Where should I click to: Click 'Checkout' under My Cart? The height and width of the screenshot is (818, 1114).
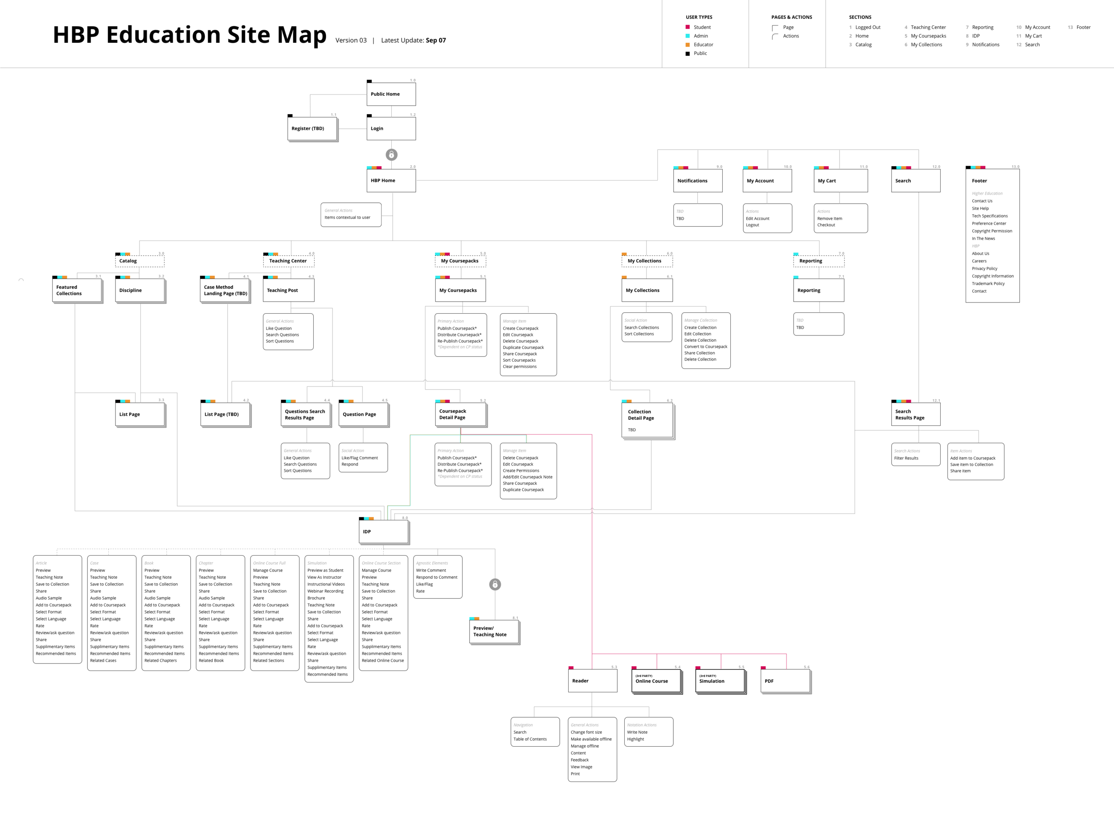pos(826,225)
